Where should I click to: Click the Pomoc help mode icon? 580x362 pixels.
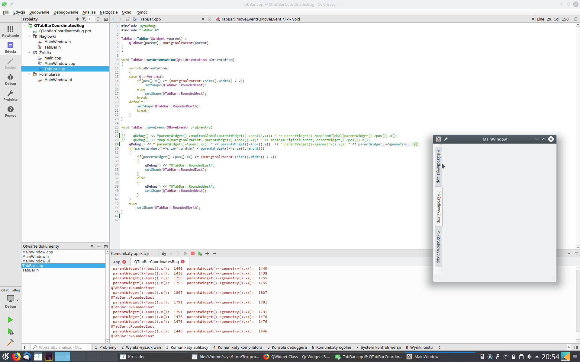10,111
